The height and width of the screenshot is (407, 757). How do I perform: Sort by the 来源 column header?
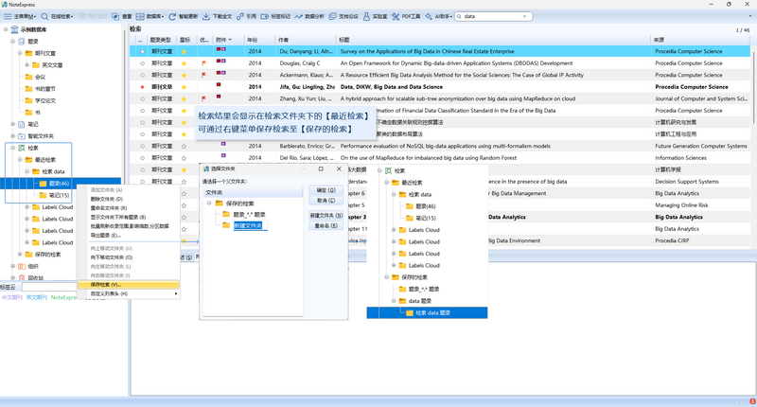coord(700,40)
